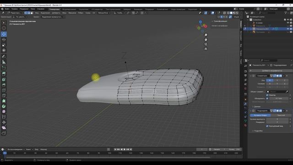Jump to the timeline start frame
The height and width of the screenshot is (165, 293).
115,149
